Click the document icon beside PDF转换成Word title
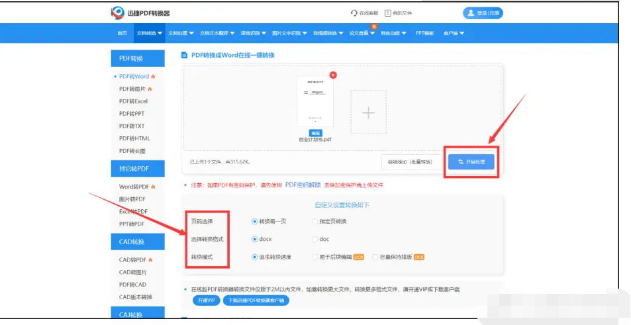 coord(185,56)
